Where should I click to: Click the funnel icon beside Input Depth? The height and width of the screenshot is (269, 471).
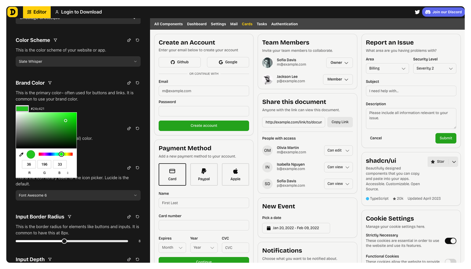pos(50,259)
